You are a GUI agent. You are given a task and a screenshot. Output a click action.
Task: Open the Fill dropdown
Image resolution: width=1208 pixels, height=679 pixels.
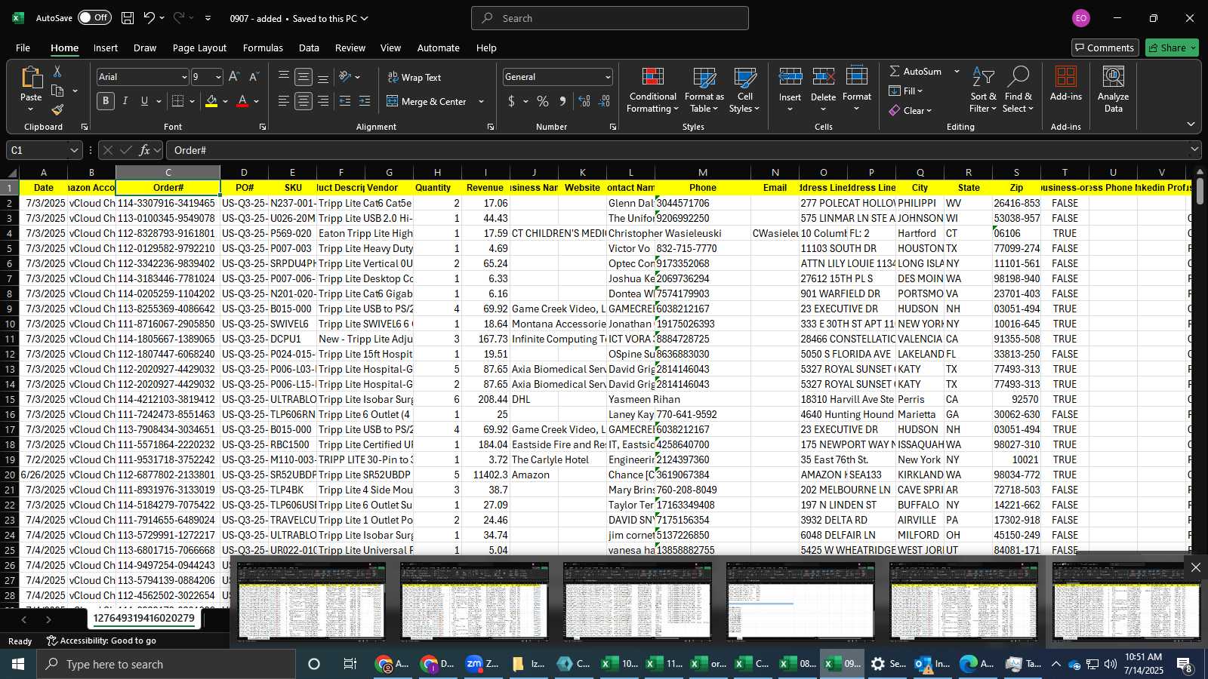(x=906, y=91)
